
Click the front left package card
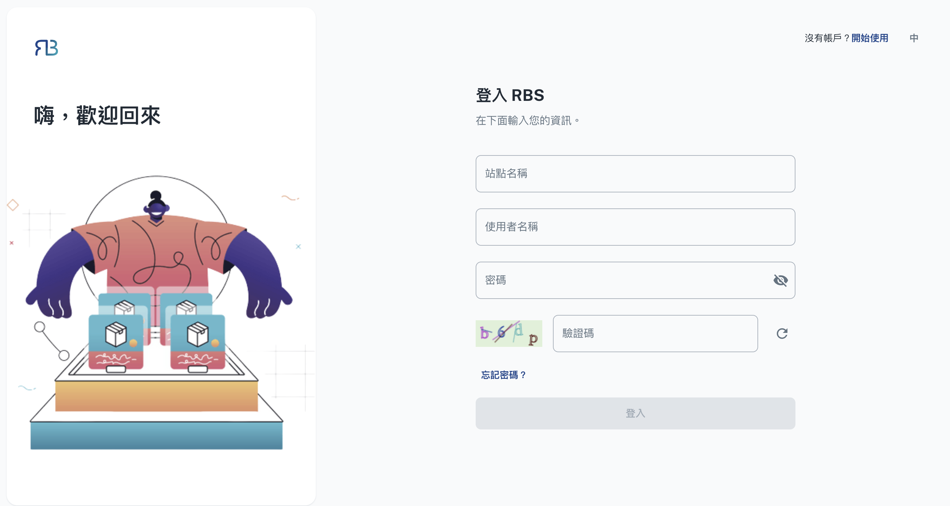[x=116, y=341]
